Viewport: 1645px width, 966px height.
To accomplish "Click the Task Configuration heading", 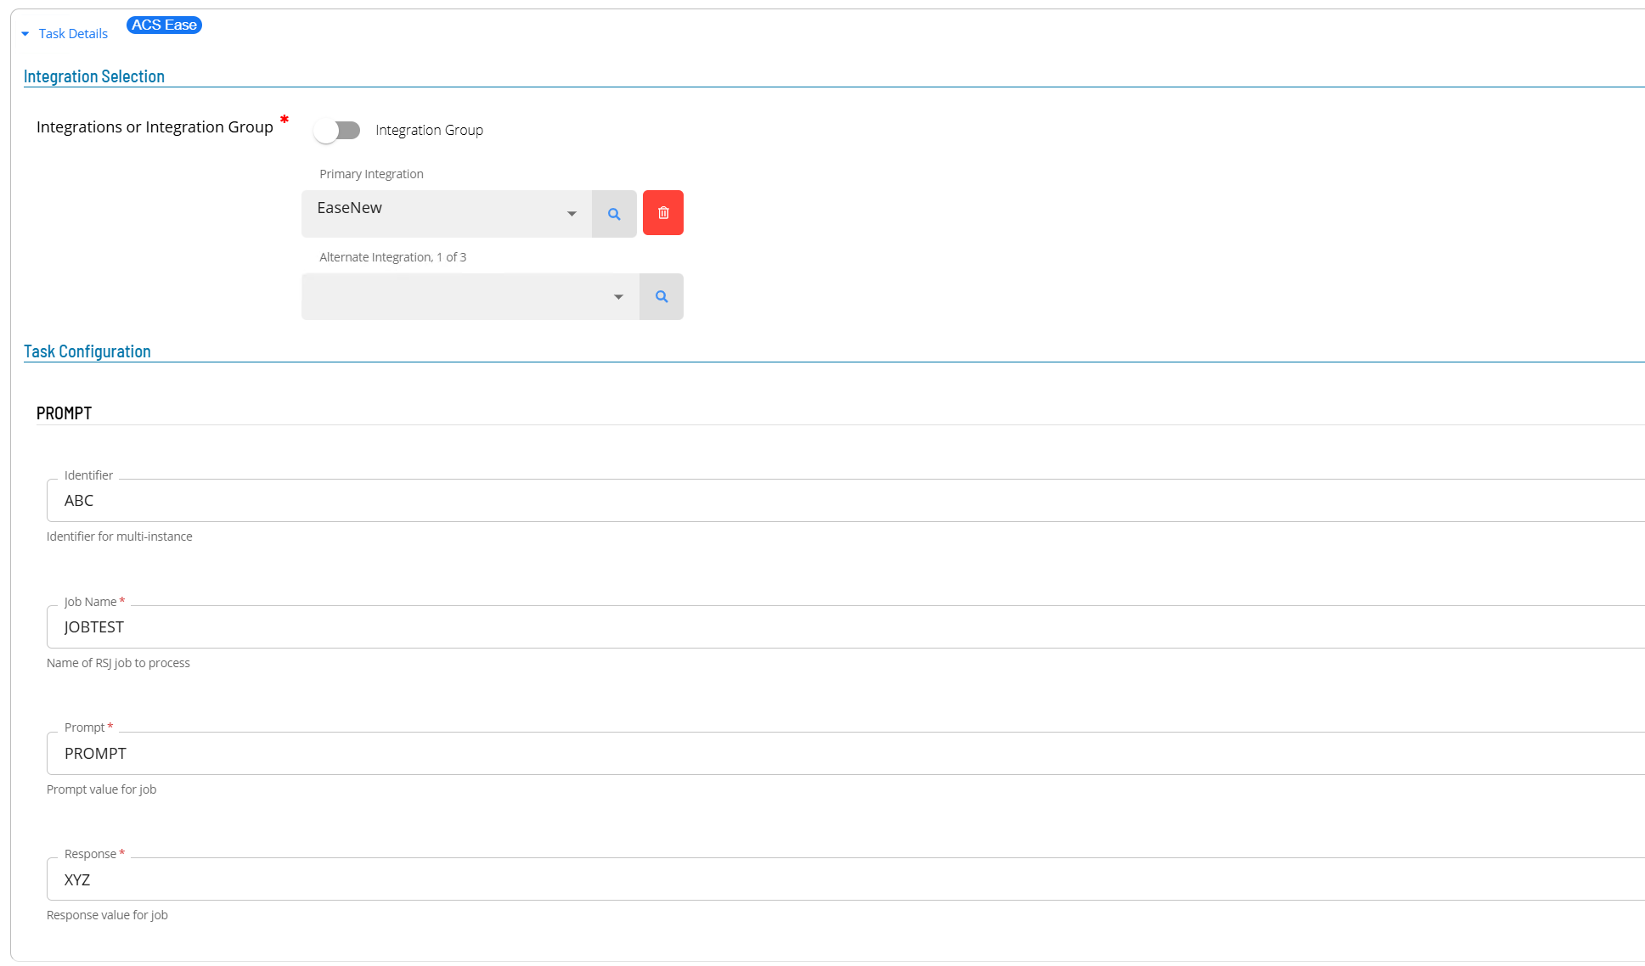I will click(x=87, y=351).
